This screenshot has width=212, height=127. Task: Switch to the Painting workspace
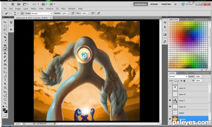(x=166, y=4)
